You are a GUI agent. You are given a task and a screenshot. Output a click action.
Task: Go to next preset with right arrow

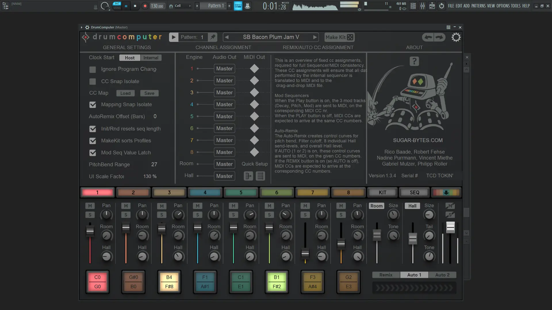(x=315, y=37)
